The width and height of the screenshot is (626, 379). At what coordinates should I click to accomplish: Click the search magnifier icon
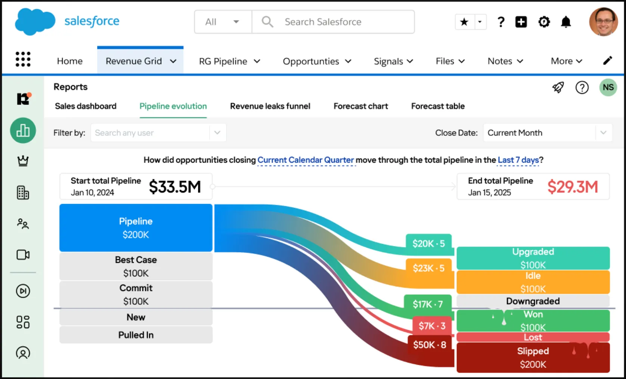point(267,22)
